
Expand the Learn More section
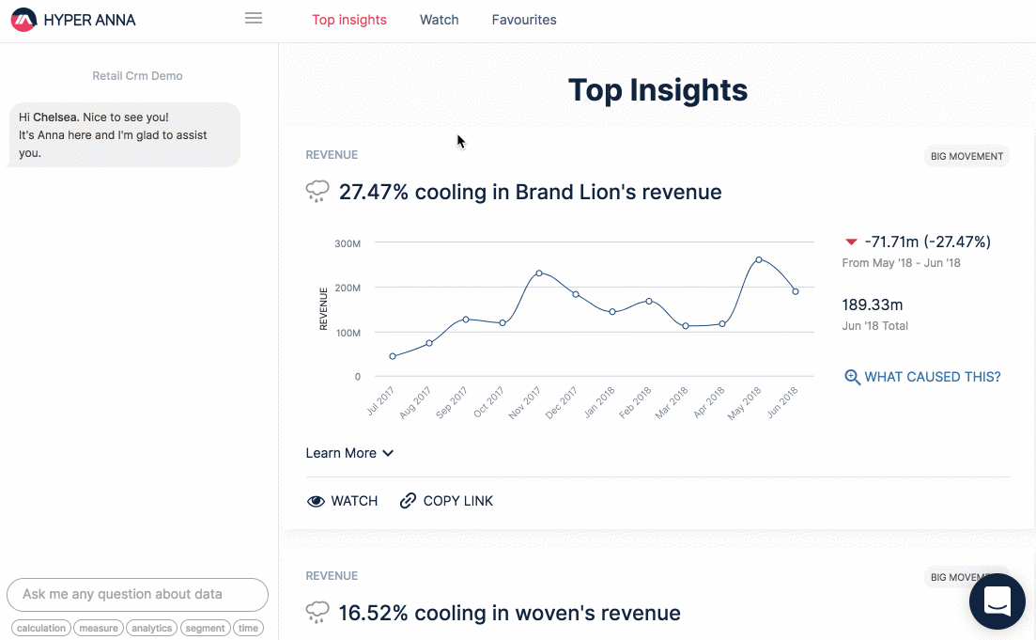pyautogui.click(x=341, y=453)
